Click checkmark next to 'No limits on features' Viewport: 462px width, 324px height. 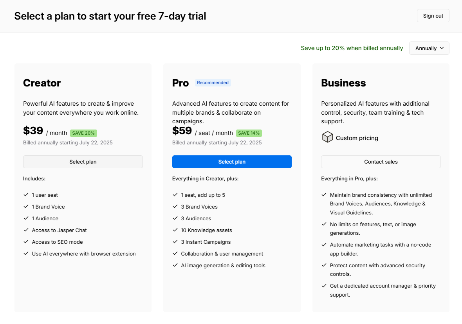click(324, 224)
